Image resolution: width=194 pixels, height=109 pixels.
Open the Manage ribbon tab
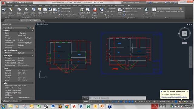[47, 5]
